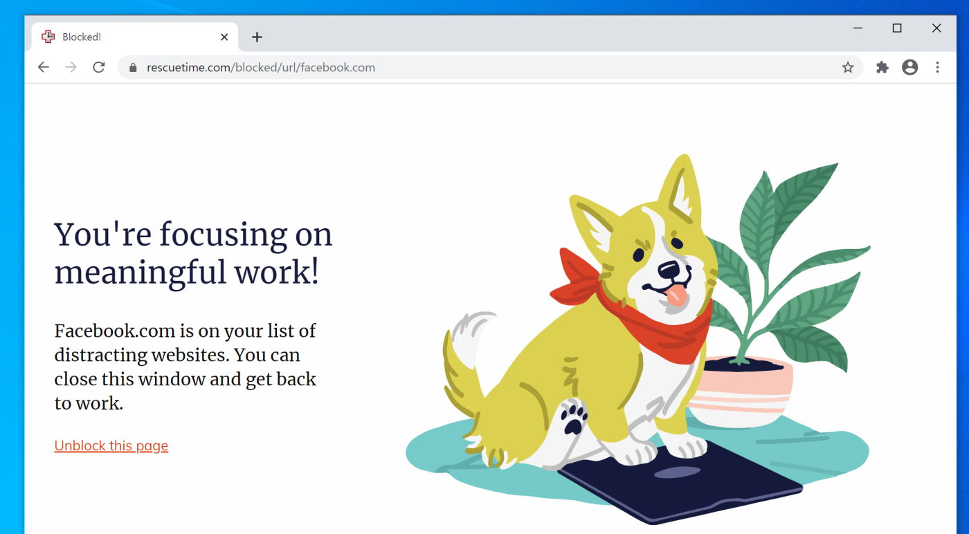Click the browser forward arrow
Image resolution: width=969 pixels, height=534 pixels.
coord(71,67)
